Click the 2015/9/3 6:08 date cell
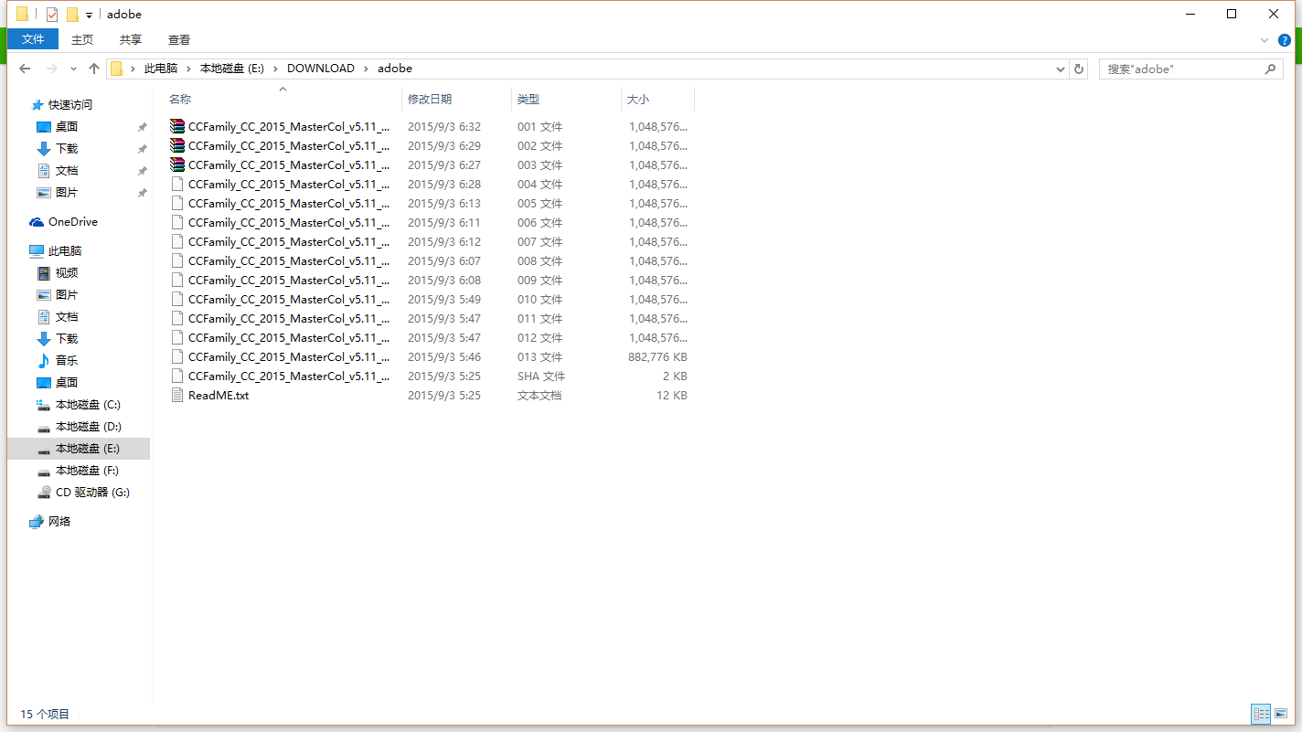 [444, 281]
